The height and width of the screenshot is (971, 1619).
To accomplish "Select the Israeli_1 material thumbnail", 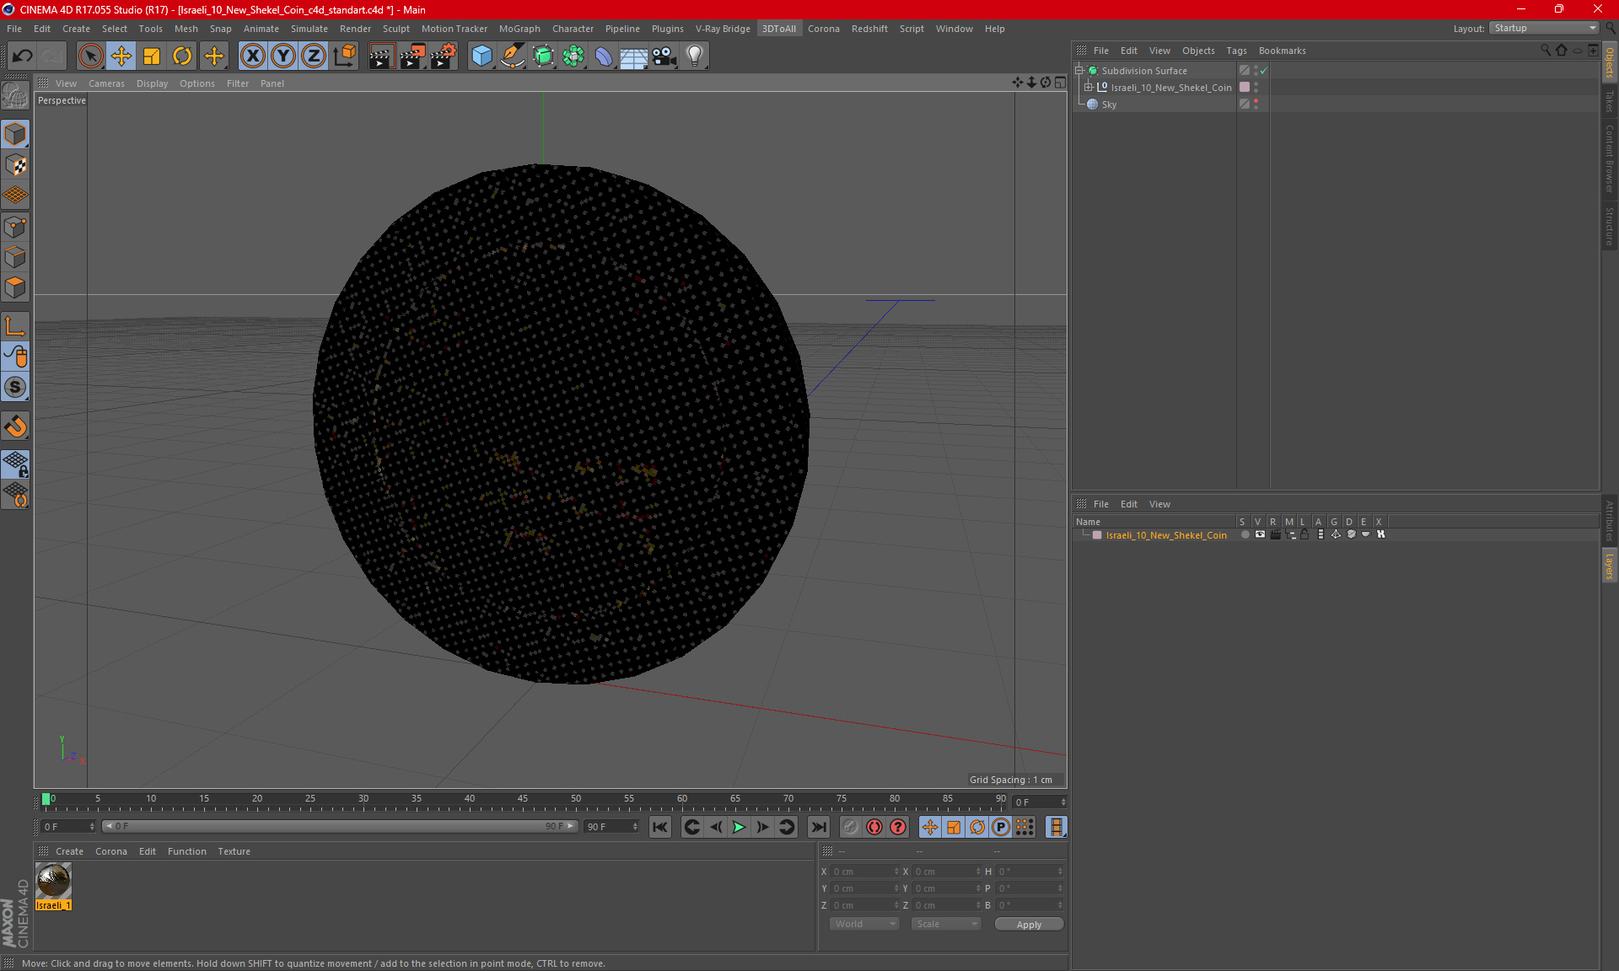I will click(53, 881).
